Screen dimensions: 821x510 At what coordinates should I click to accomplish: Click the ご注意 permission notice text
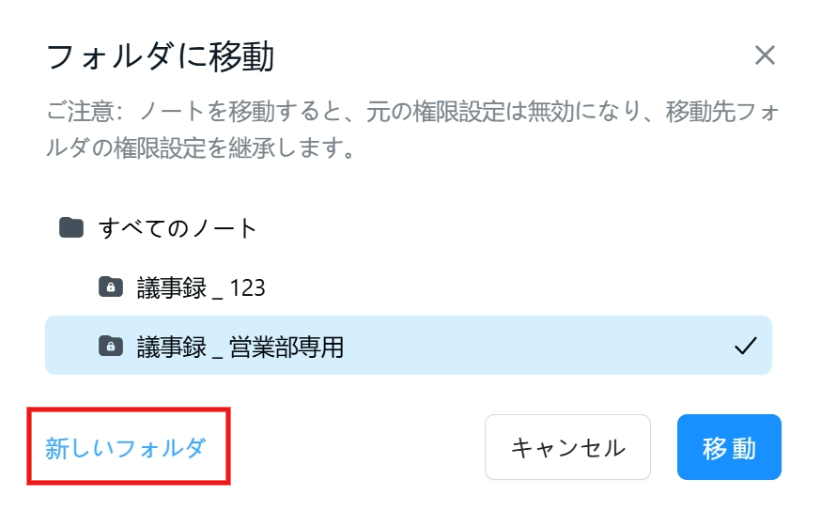[412, 130]
